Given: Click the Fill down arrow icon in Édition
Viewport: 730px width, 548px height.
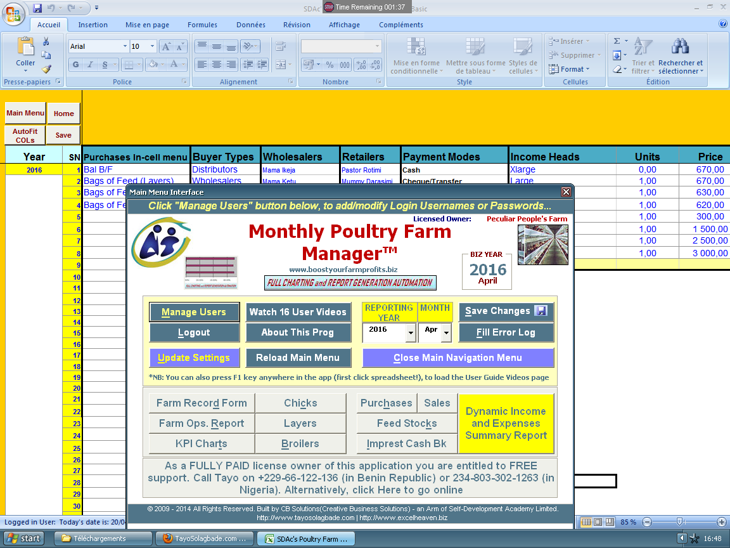Looking at the screenshot, I should tap(617, 55).
